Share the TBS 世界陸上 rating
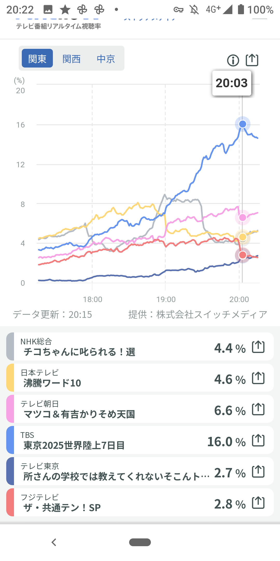280x561 pixels. click(x=258, y=440)
